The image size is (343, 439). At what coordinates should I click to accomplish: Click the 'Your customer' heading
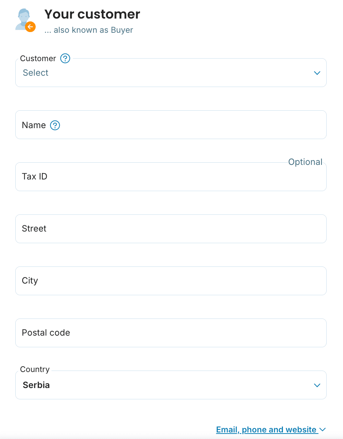(x=92, y=14)
